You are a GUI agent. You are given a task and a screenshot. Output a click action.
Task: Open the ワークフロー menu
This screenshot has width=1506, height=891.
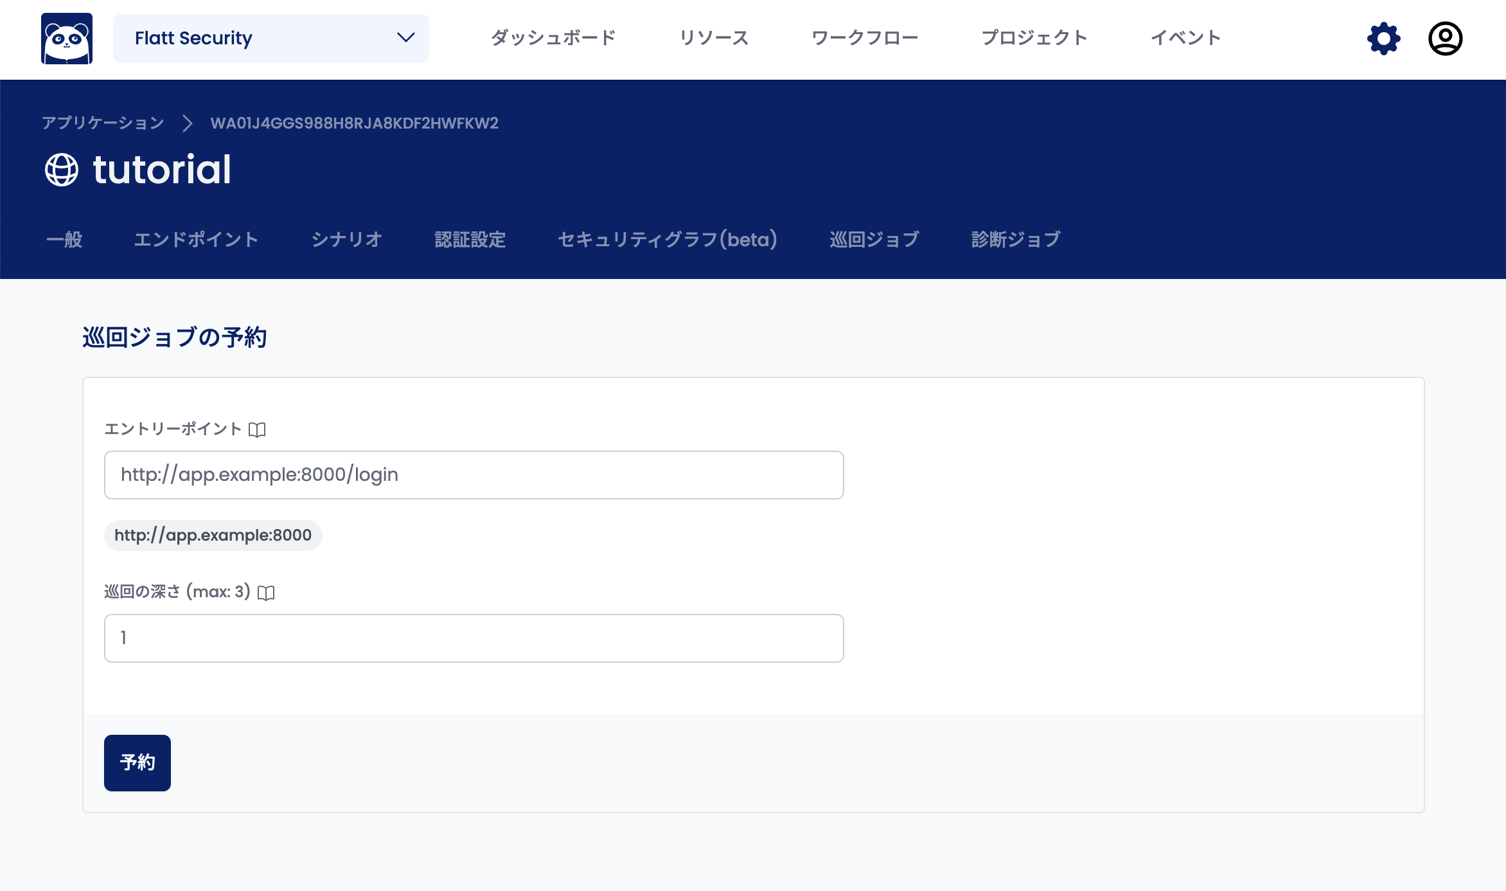coord(865,38)
